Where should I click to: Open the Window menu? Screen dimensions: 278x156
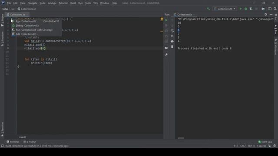coord(105,3)
